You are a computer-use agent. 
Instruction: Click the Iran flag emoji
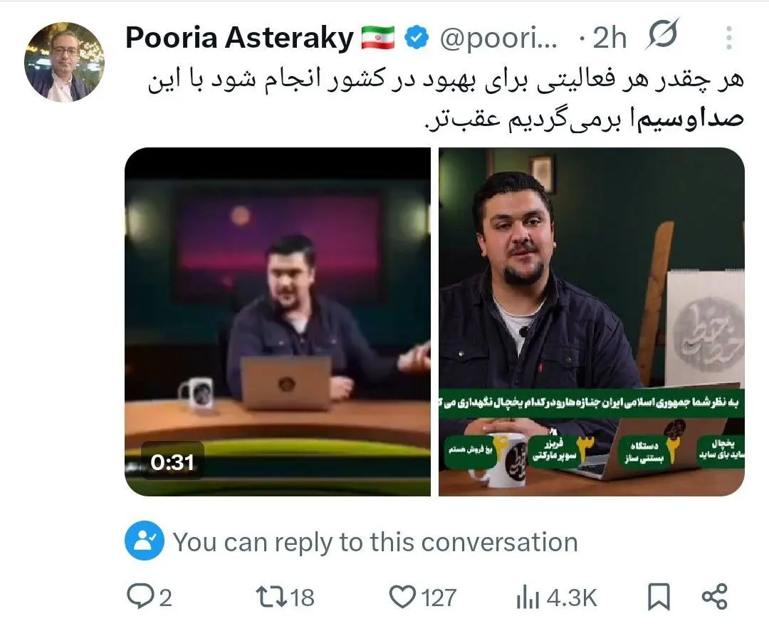377,38
